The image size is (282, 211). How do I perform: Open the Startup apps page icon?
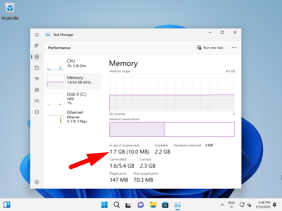coord(37,79)
